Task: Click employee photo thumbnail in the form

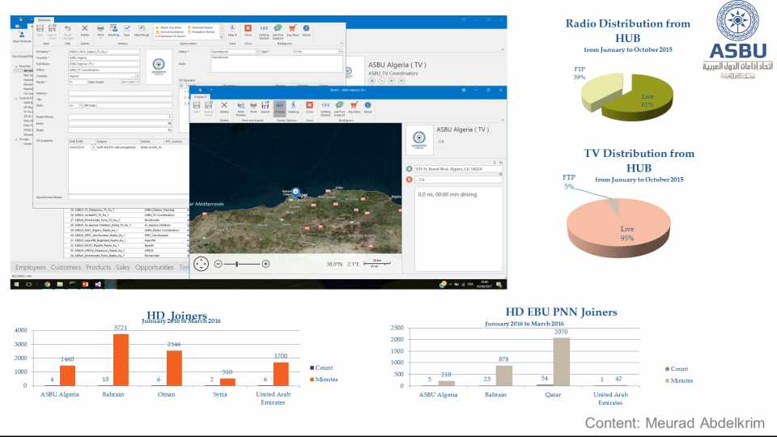Action: pyautogui.click(x=159, y=66)
